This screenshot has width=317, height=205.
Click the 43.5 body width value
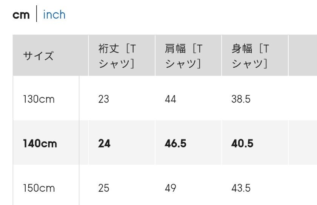point(241,188)
